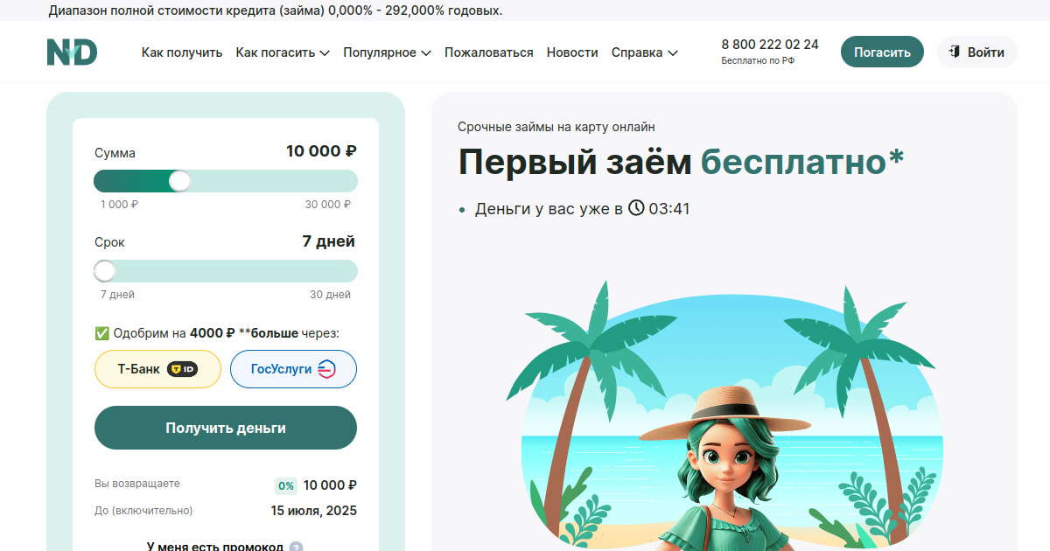The height and width of the screenshot is (551, 1050).
Task: Open the Популярное dropdown menu
Action: pos(387,52)
